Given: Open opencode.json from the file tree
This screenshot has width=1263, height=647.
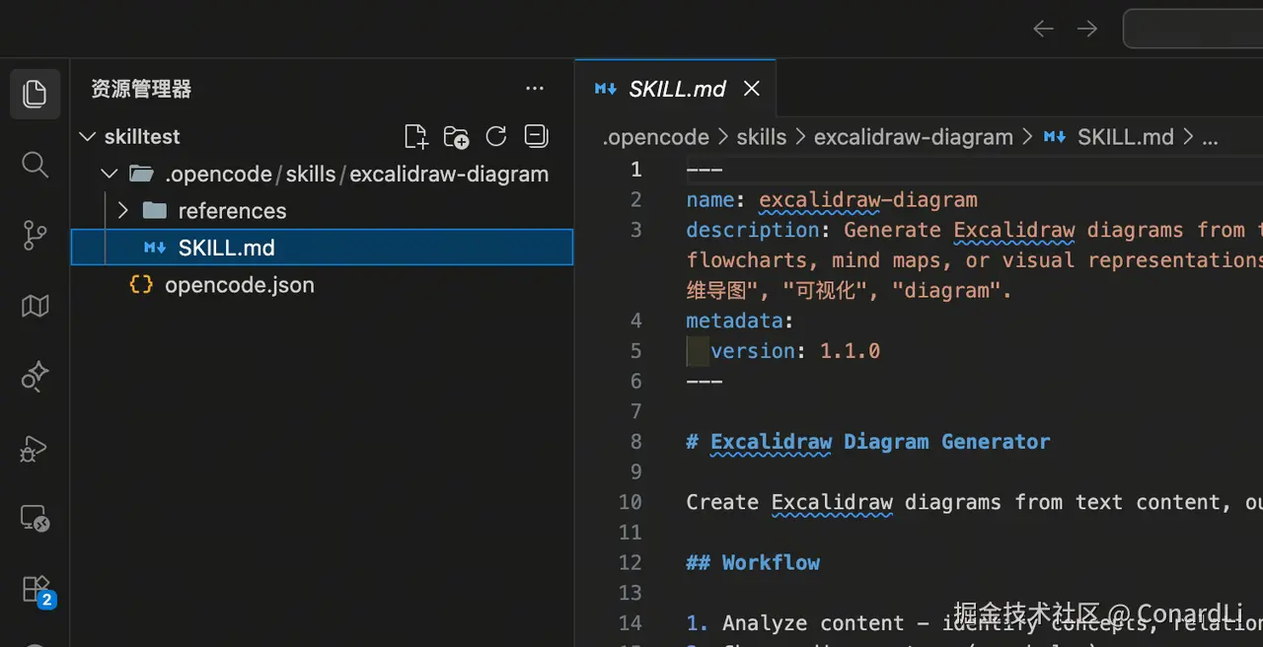Looking at the screenshot, I should pyautogui.click(x=239, y=285).
